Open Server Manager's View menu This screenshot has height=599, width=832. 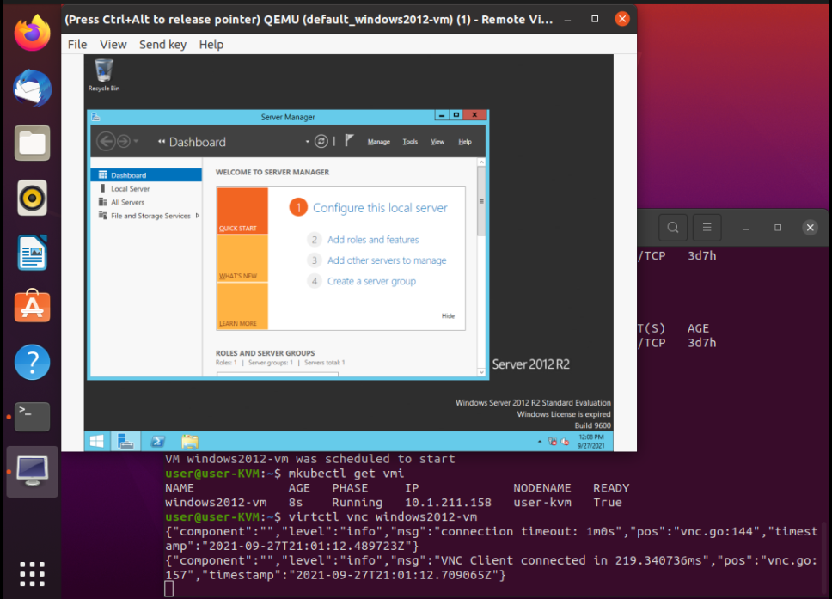click(437, 142)
